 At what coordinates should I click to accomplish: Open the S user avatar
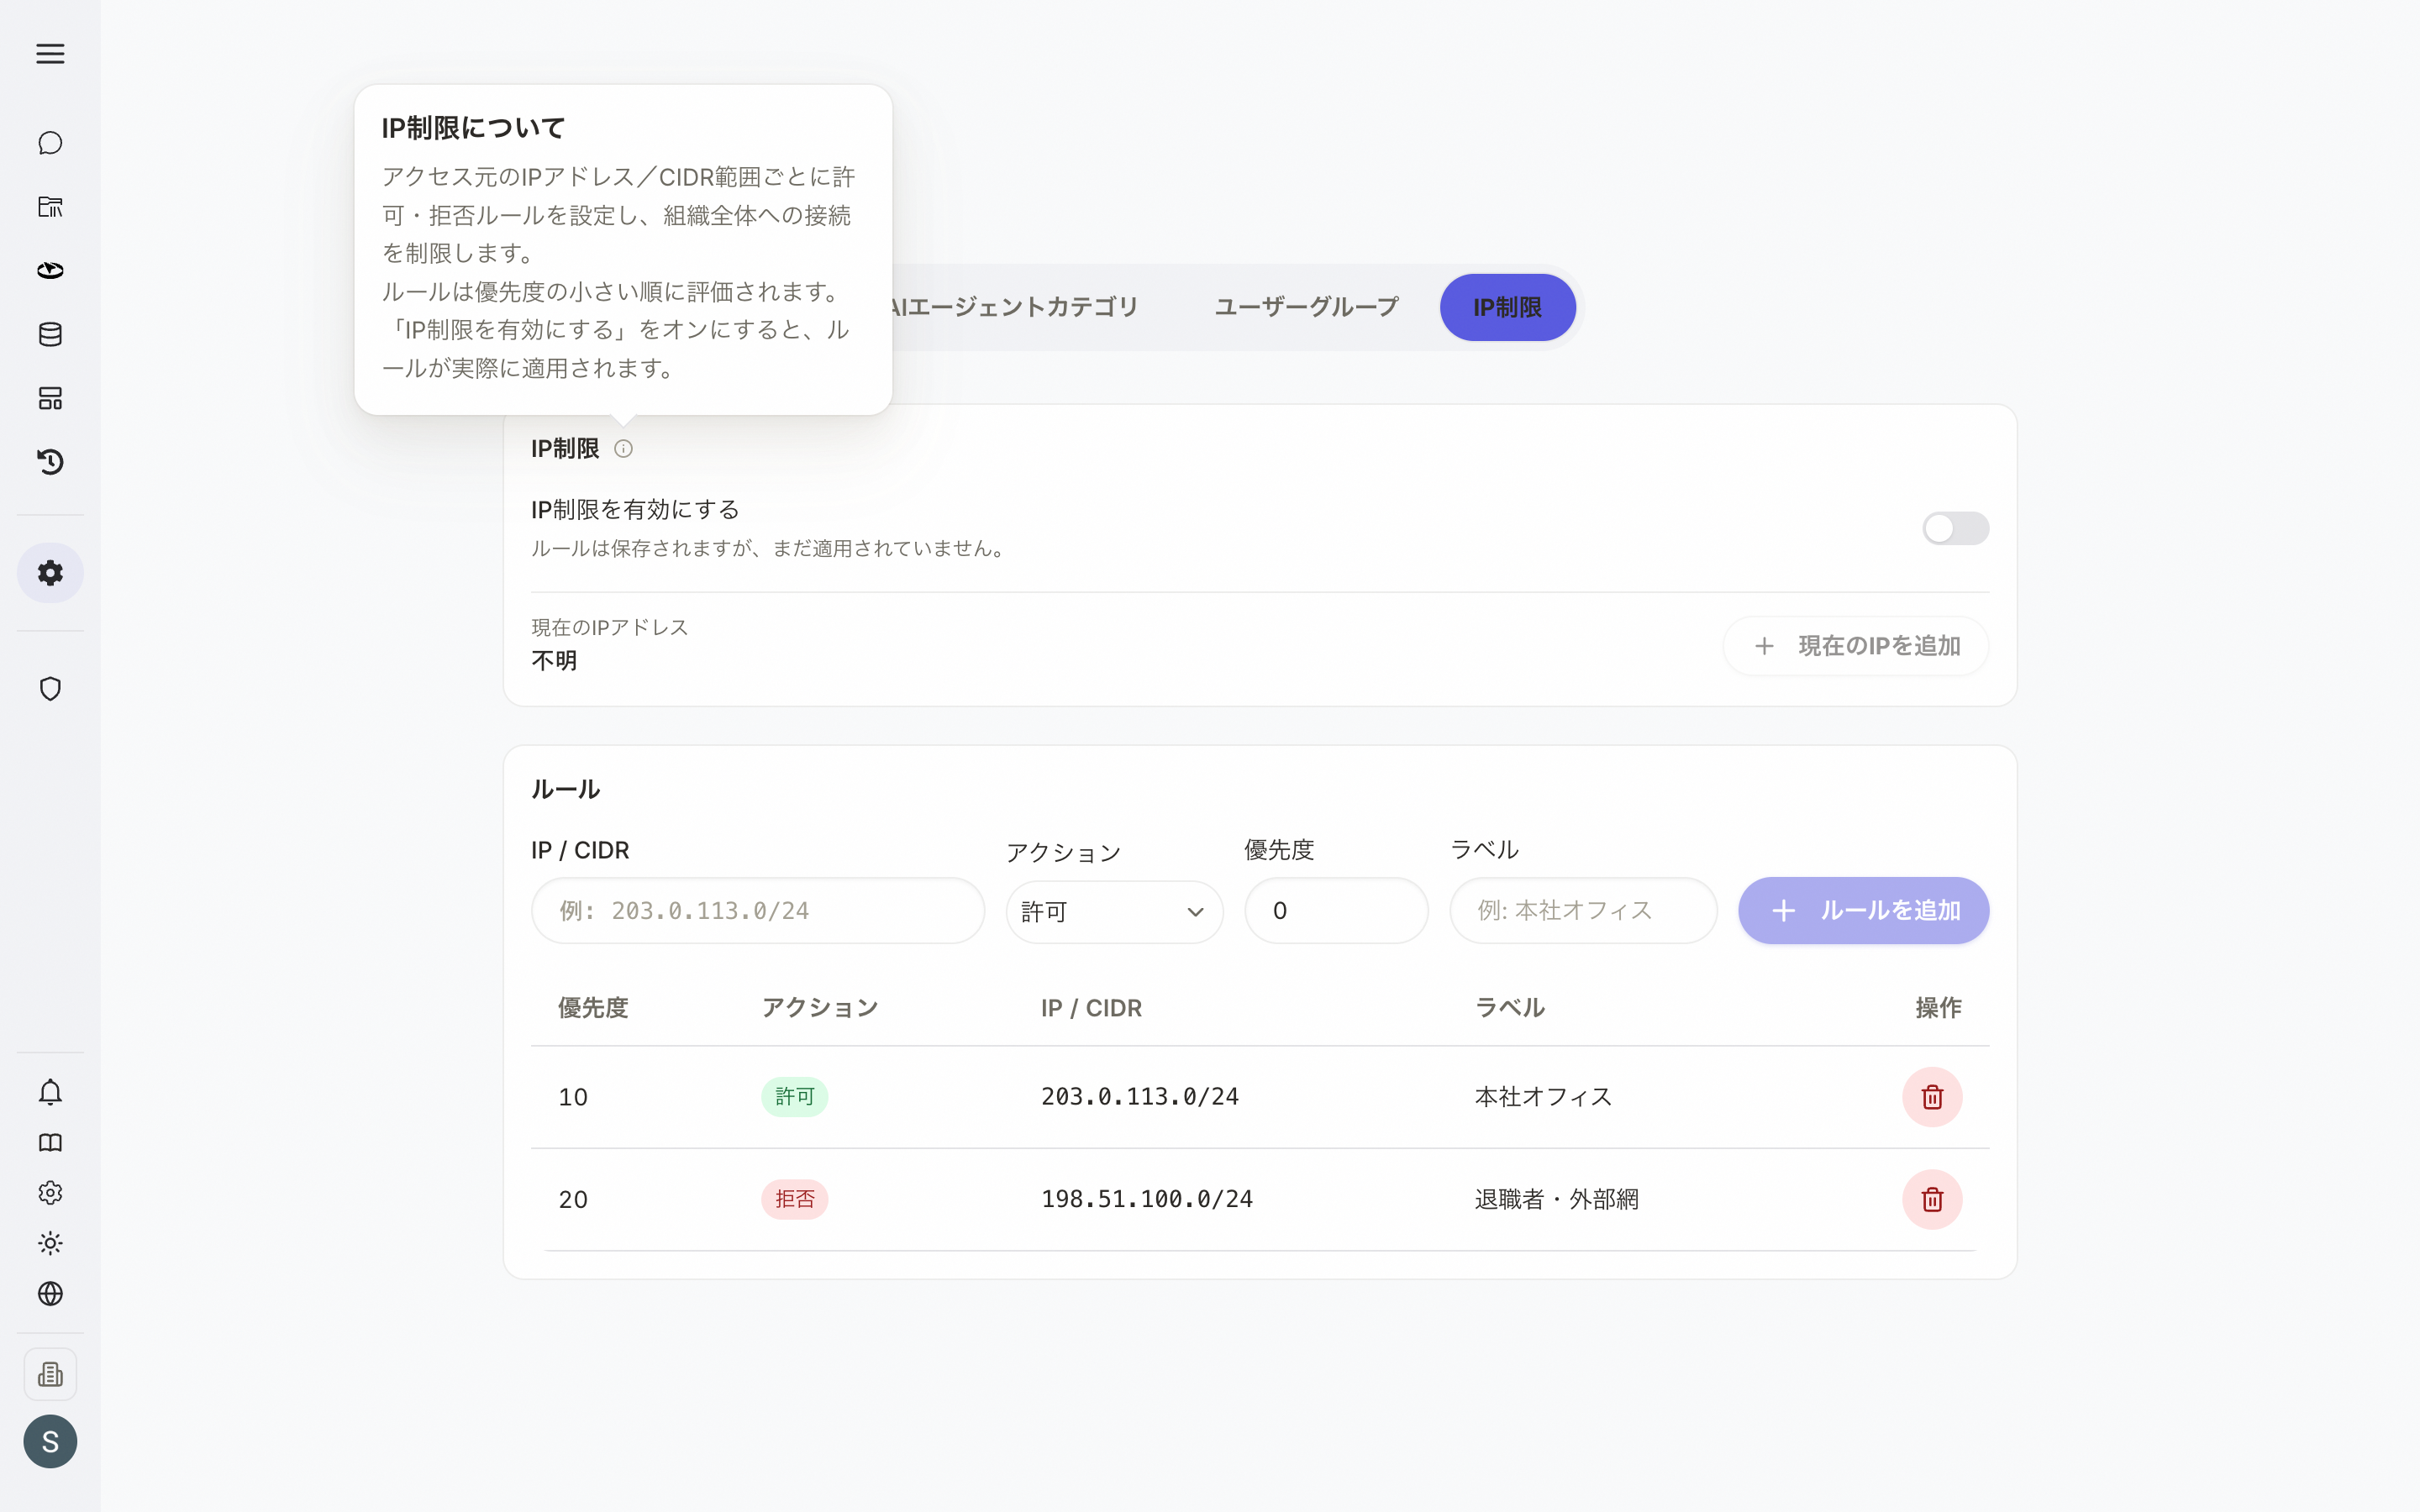click(50, 1441)
